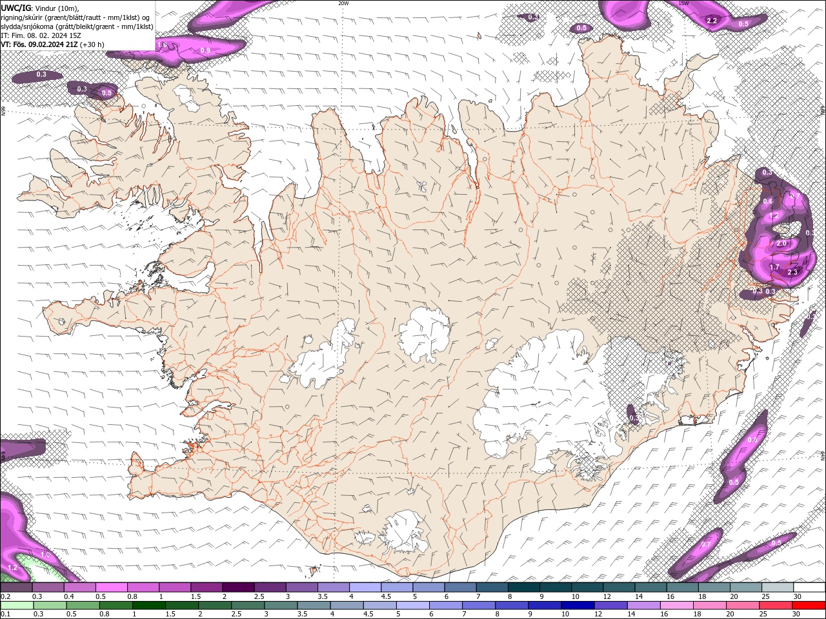Select the '1.0' value in the southwest corner
Screen dimensions: 826x619
45,555
